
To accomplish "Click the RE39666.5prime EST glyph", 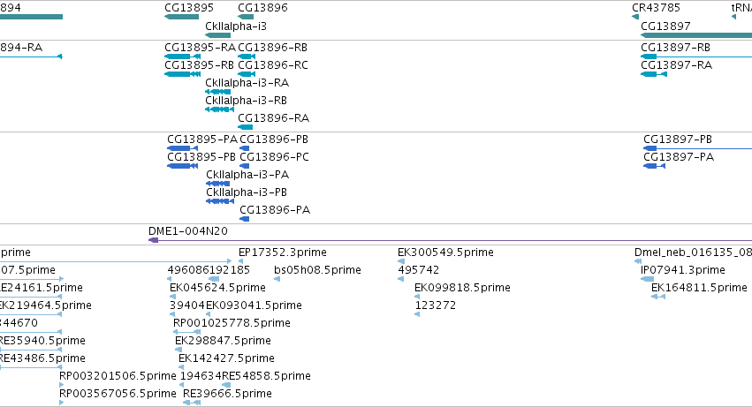I will [192, 403].
